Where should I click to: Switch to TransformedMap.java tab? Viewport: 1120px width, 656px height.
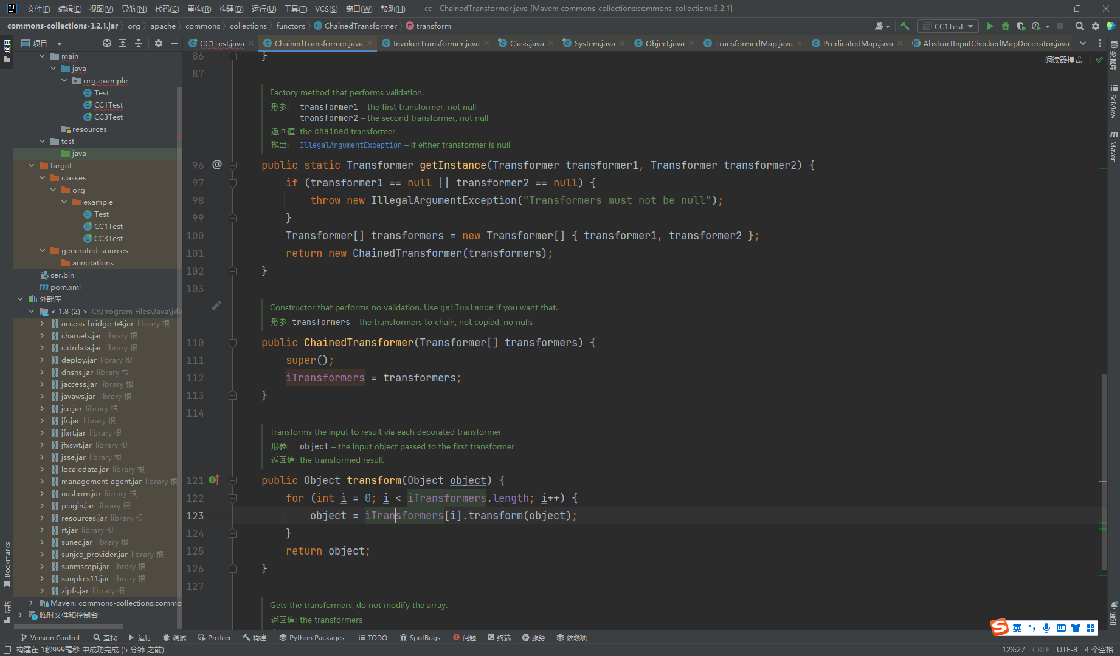click(753, 43)
